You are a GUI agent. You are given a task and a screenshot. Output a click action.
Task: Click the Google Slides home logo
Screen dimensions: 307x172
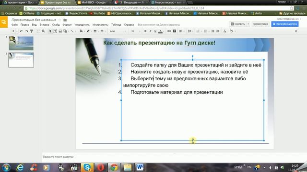click(4, 22)
